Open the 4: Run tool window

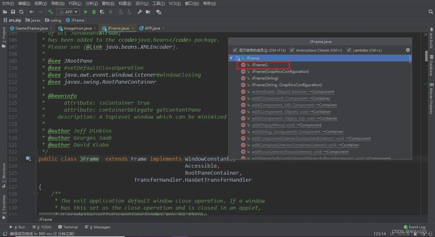18,227
